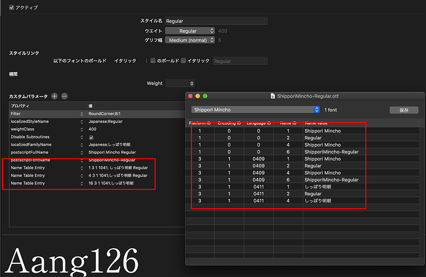This screenshot has height=277, width=426.
Task: Select the first しっぽり明朝 name value, Name ID 1
Action: coord(318,187)
